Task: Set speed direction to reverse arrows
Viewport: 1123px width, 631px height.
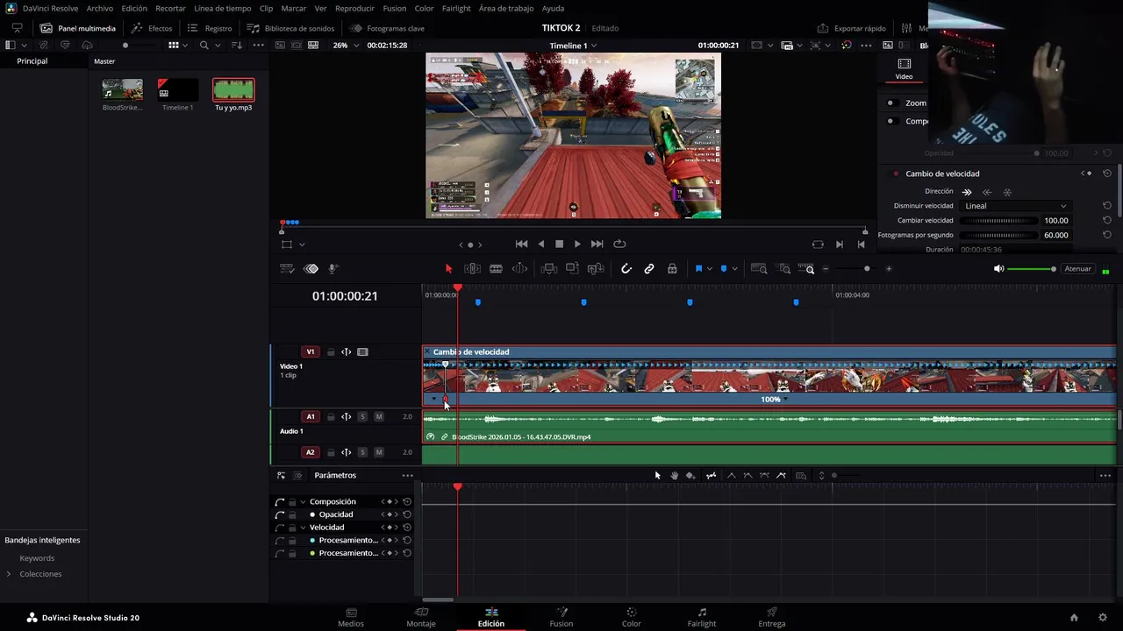Action: pyautogui.click(x=987, y=192)
